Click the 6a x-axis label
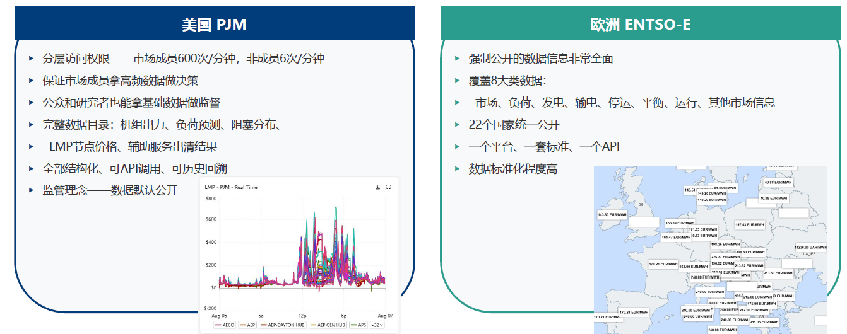The image size is (847, 334). (x=261, y=316)
